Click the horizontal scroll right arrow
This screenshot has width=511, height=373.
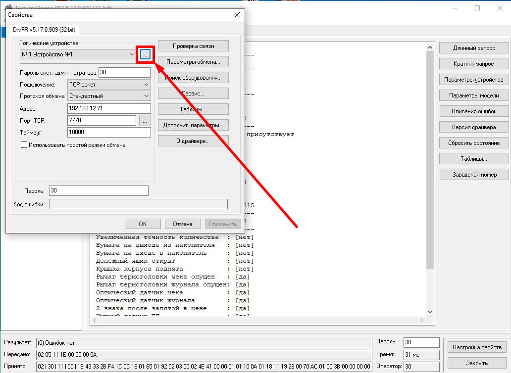(422, 320)
